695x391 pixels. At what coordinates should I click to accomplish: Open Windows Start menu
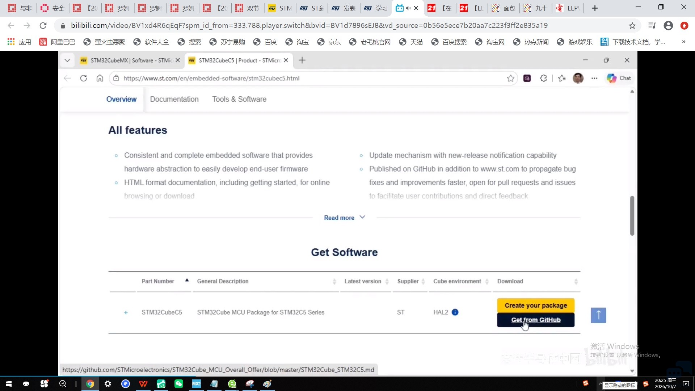9,384
